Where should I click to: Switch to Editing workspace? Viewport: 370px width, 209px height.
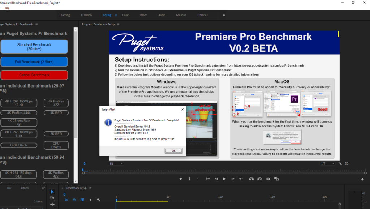tap(107, 15)
